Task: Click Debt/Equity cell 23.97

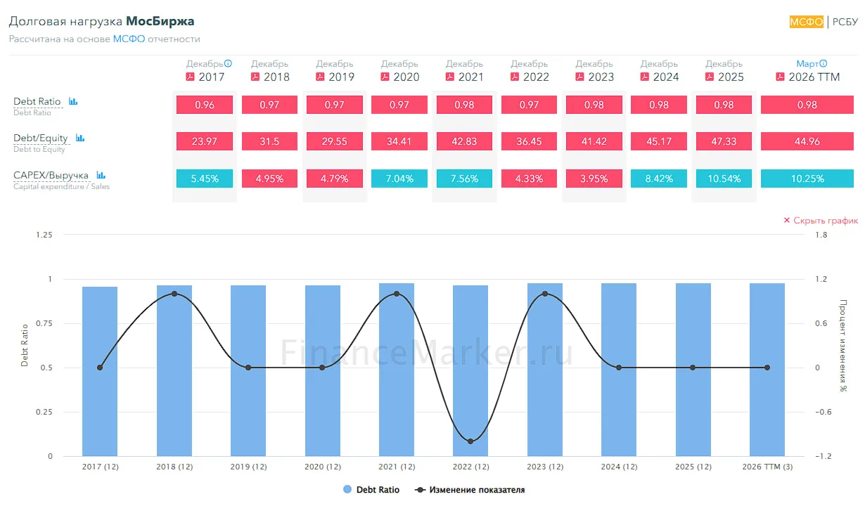Action: [x=205, y=141]
